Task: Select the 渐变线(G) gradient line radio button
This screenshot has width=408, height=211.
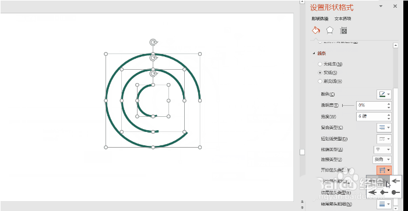Action: point(320,81)
